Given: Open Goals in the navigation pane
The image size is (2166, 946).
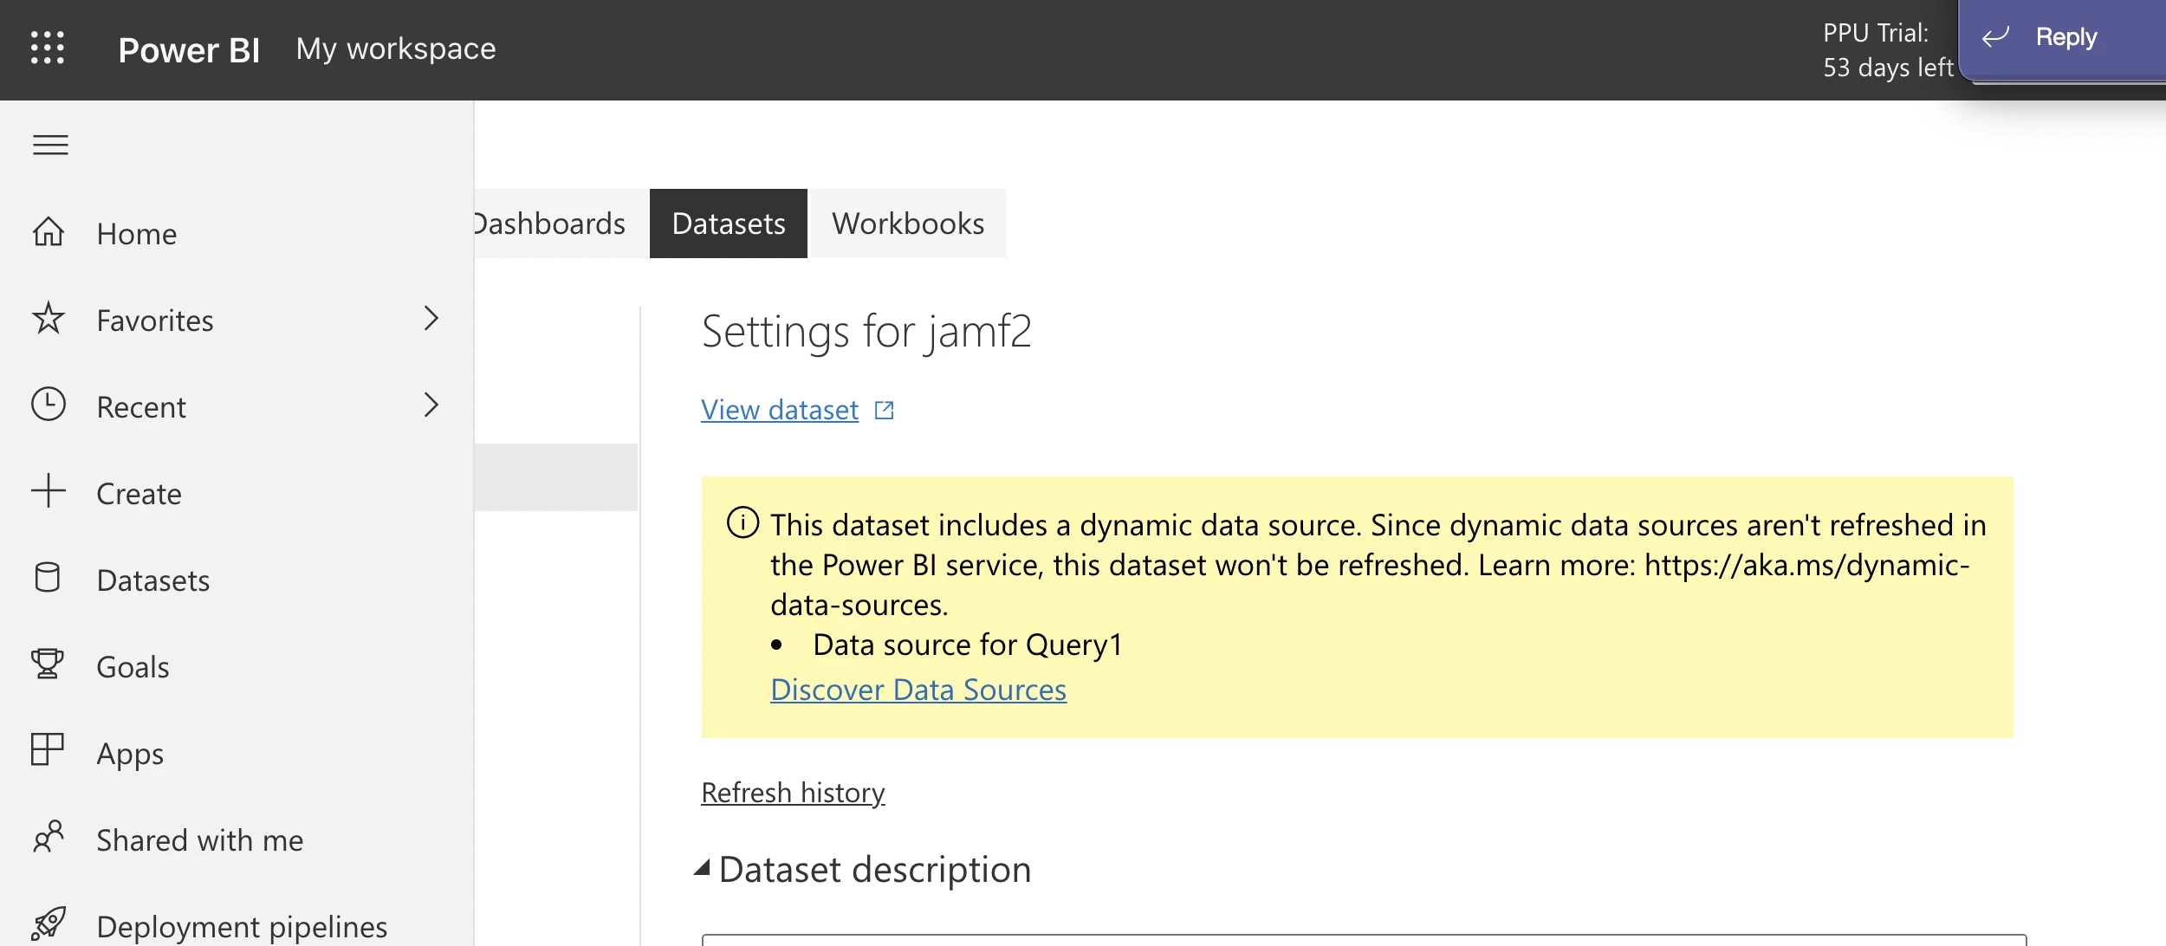Looking at the screenshot, I should pyautogui.click(x=237, y=666).
